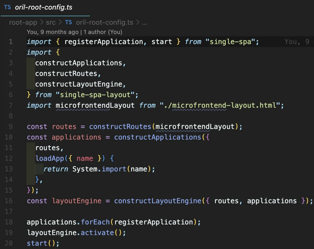Click activate on line 19
The width and height of the screenshot is (314, 249).
point(97,233)
